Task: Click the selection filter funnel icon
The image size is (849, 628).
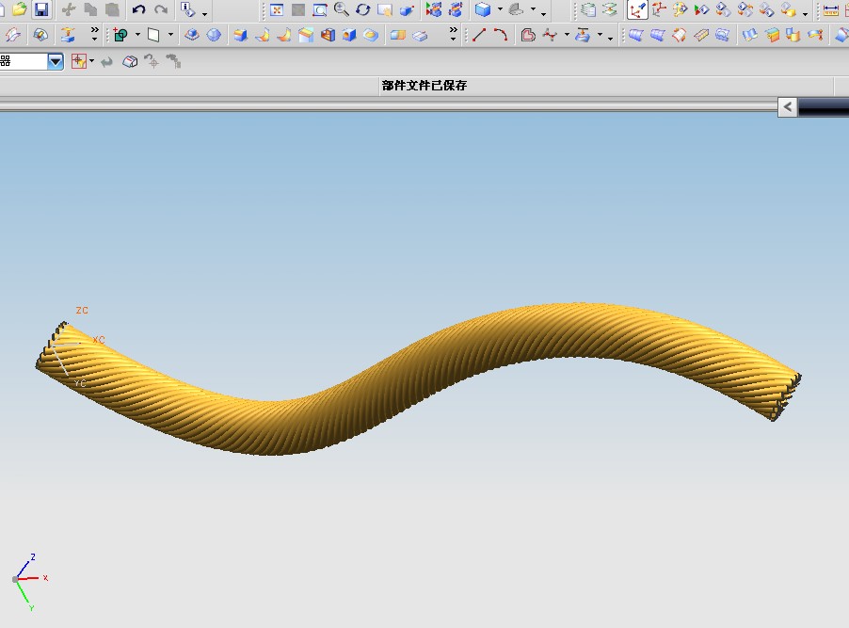Action: click(x=79, y=60)
